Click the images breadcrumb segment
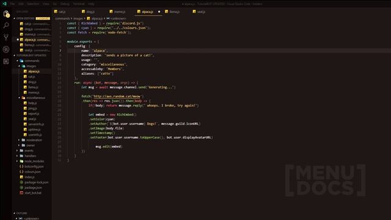The image size is (391, 220). pos(78,18)
